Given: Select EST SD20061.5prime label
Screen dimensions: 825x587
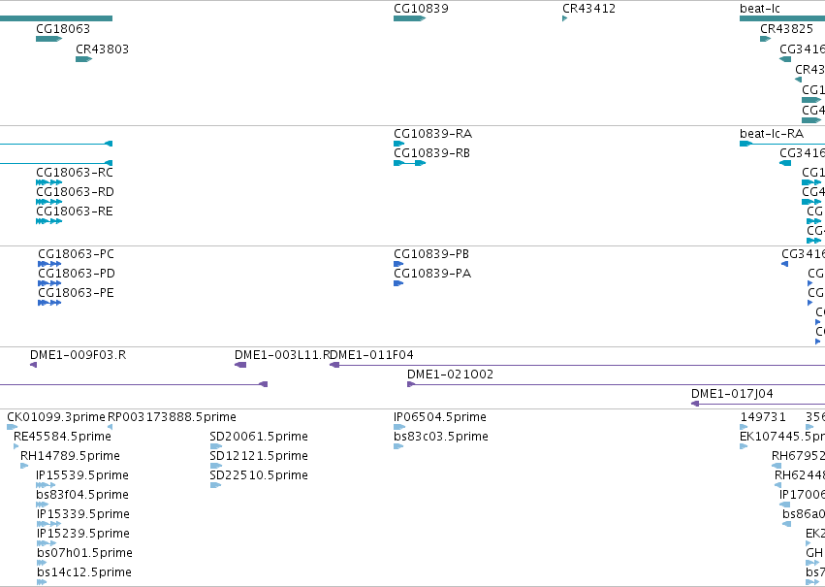Looking at the screenshot, I should (x=259, y=437).
